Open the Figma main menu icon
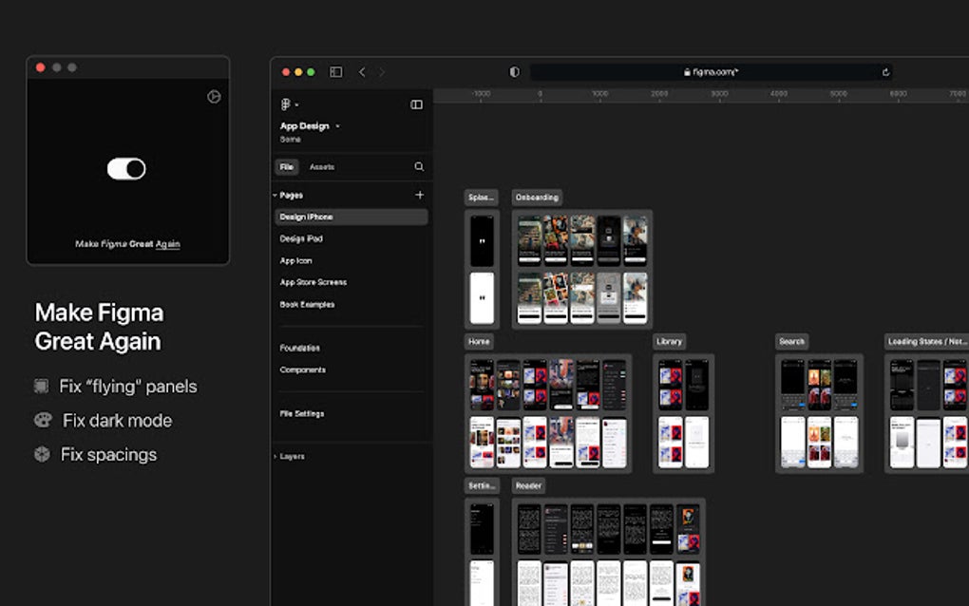The image size is (969, 606). coord(284,104)
